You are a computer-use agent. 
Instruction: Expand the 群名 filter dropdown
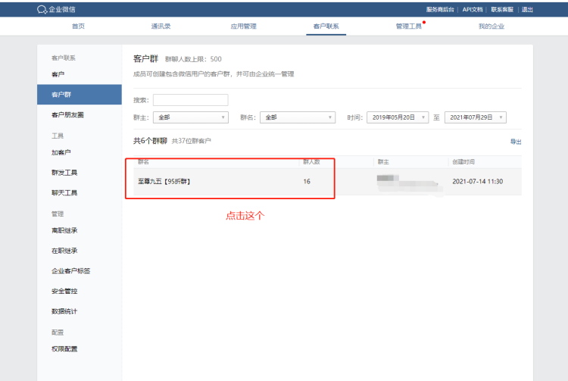click(x=297, y=117)
